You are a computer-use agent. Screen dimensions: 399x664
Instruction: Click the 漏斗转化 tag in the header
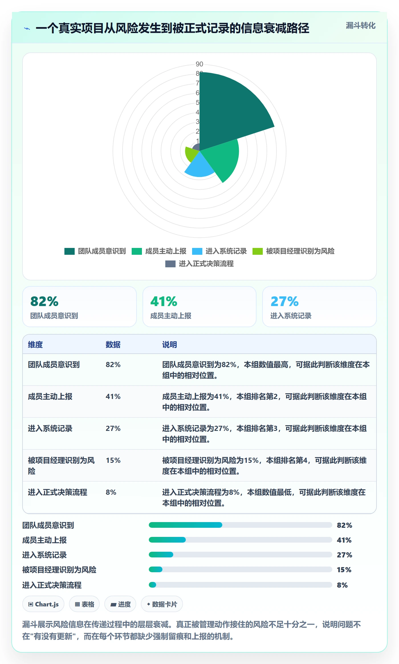(361, 26)
